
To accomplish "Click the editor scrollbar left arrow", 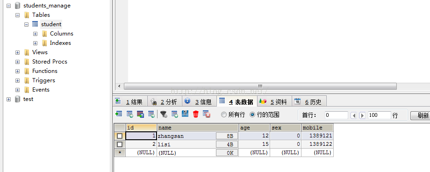I will 119,86.
